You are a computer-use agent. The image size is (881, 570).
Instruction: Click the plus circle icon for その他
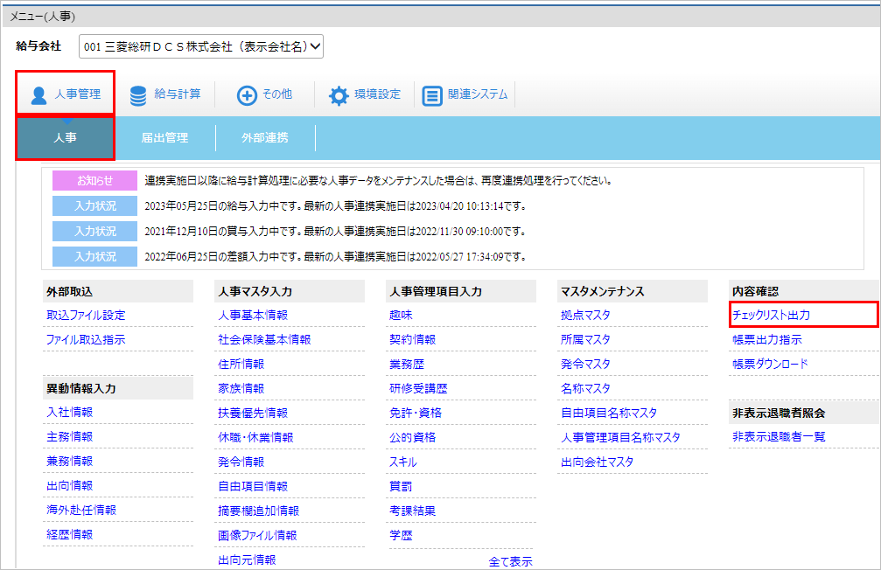click(247, 95)
